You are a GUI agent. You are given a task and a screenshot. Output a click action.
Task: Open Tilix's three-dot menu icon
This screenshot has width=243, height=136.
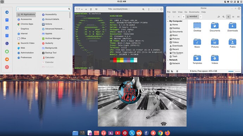tap(149, 9)
